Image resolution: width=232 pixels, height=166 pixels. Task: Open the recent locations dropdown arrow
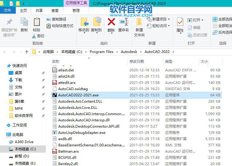coord(20,52)
